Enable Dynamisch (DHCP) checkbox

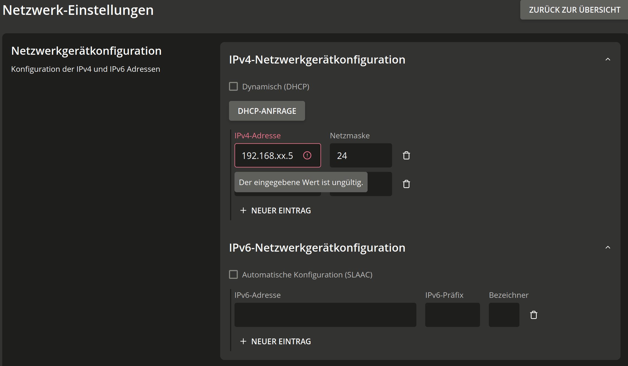(233, 87)
